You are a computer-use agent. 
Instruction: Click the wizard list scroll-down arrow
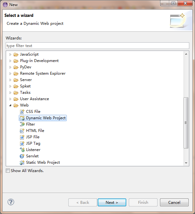186,163
